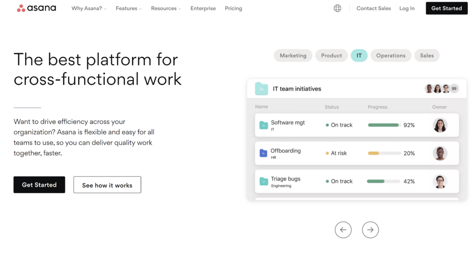The image size is (471, 257).
Task: Click the Software mgt owner avatar
Action: pos(440,125)
